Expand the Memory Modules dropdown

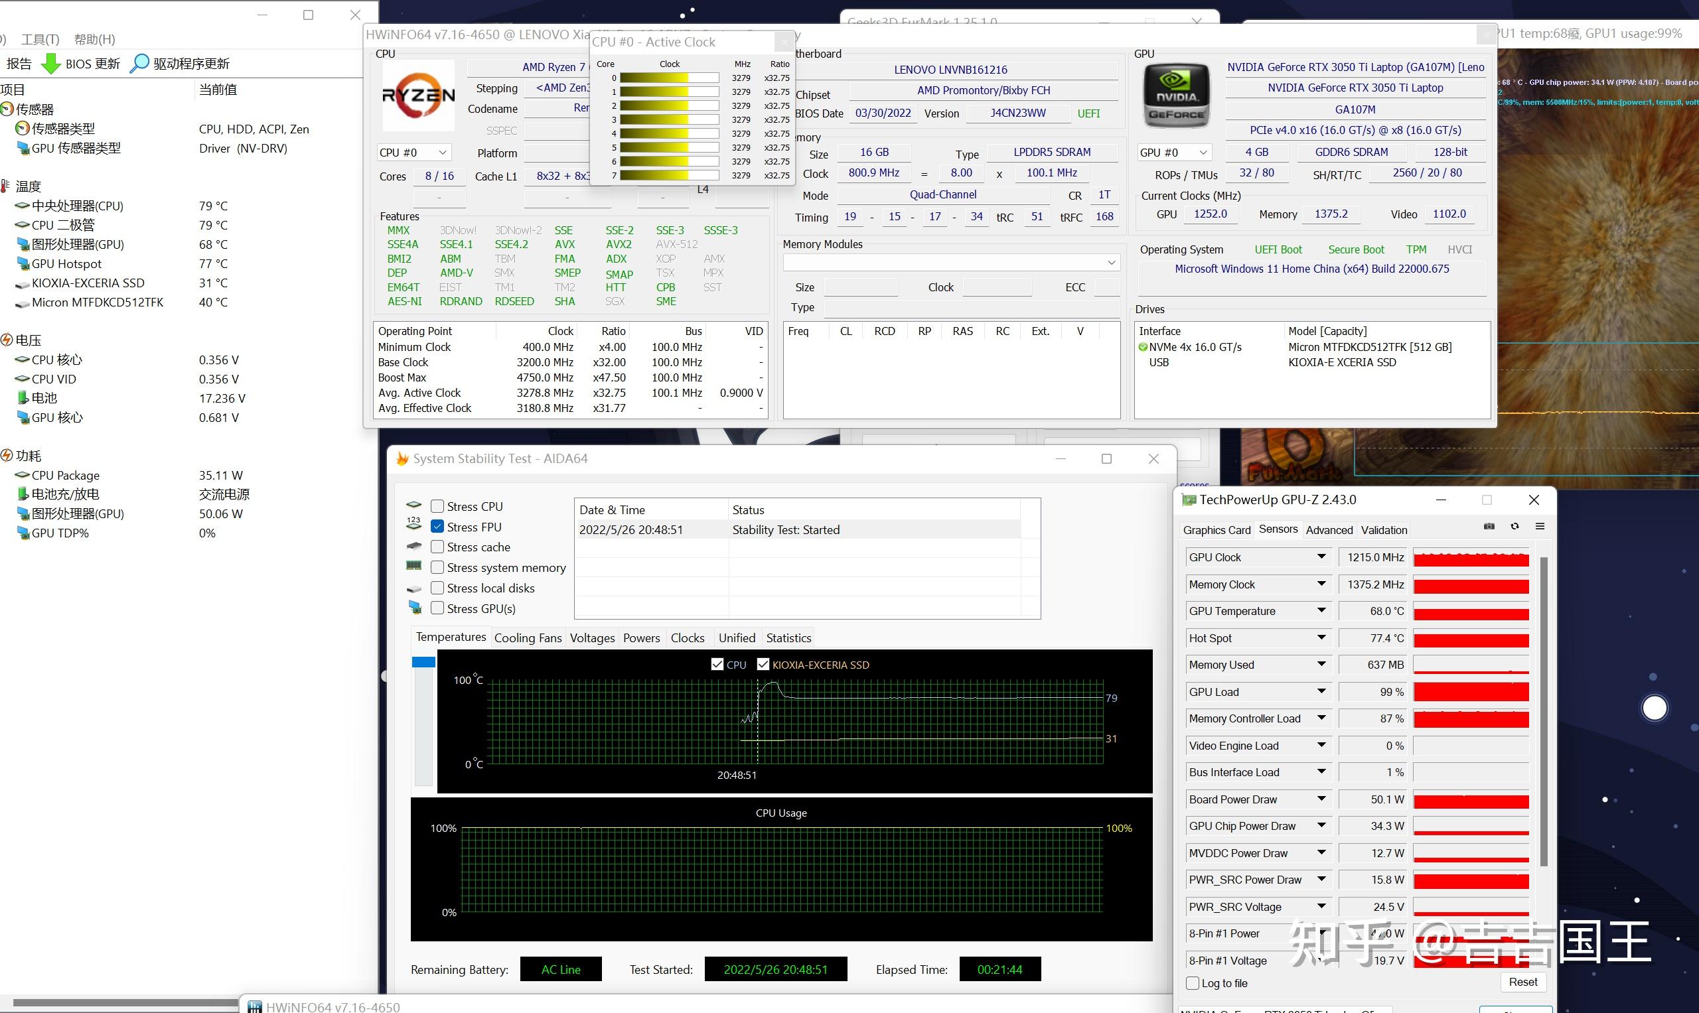(x=951, y=263)
